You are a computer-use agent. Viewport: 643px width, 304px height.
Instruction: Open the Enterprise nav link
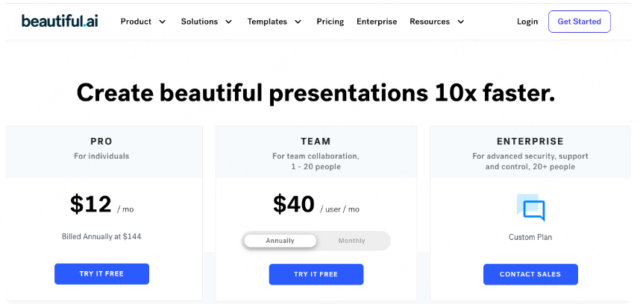(x=377, y=22)
